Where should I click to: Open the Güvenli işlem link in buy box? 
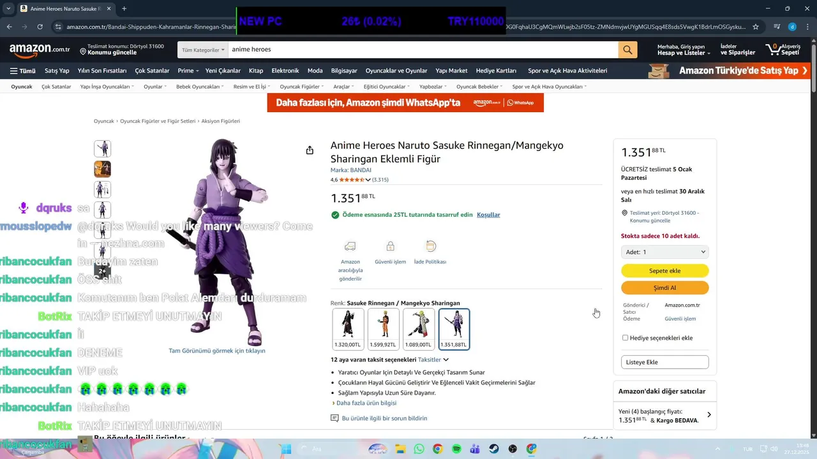pyautogui.click(x=680, y=319)
